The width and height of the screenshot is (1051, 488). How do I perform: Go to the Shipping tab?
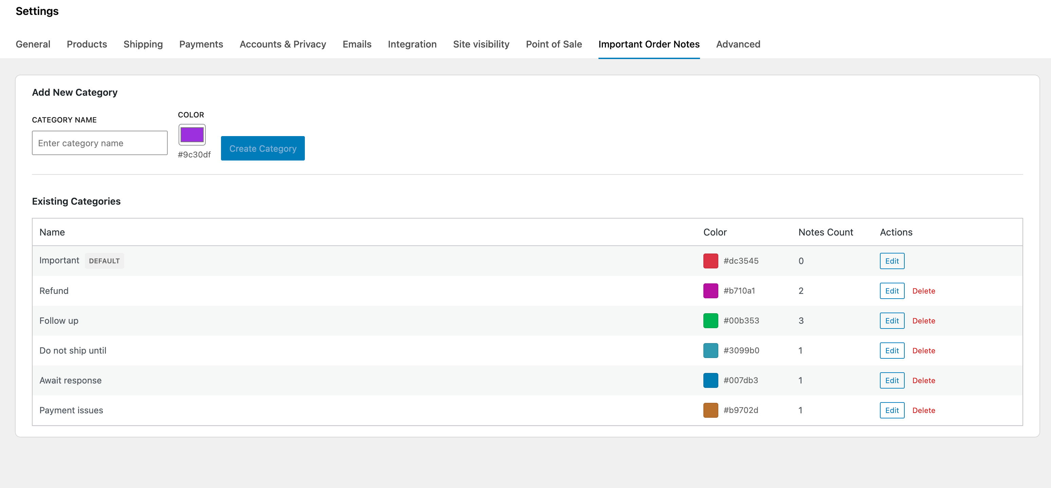click(x=143, y=44)
